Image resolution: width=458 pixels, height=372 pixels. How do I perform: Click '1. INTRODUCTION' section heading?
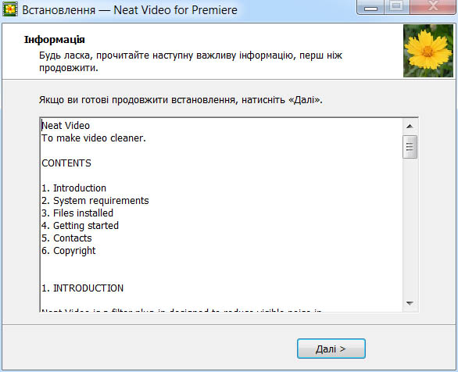tap(82, 288)
